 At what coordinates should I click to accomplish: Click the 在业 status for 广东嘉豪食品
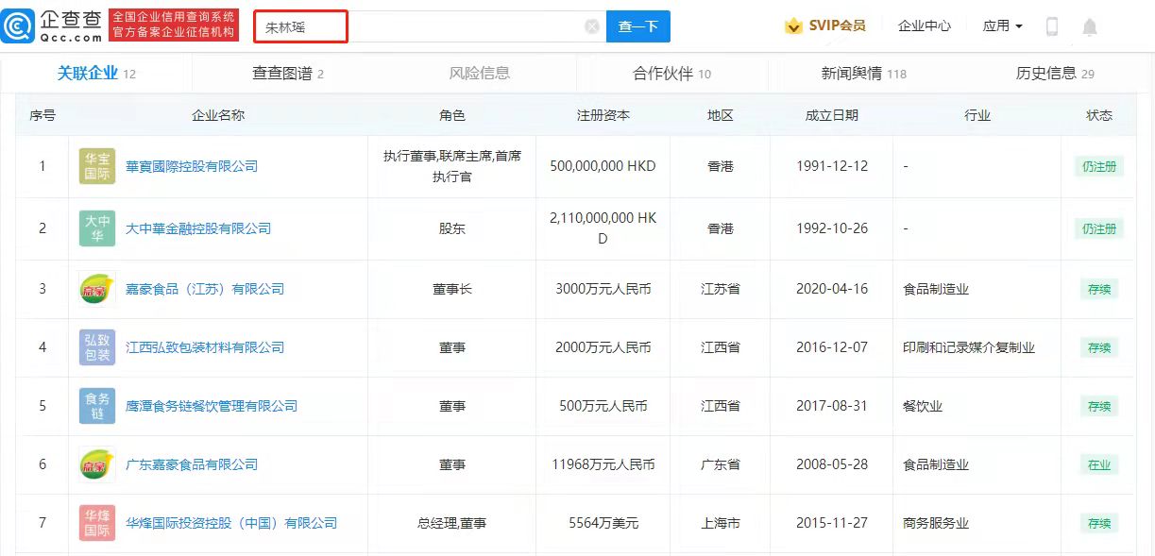[x=1098, y=464]
